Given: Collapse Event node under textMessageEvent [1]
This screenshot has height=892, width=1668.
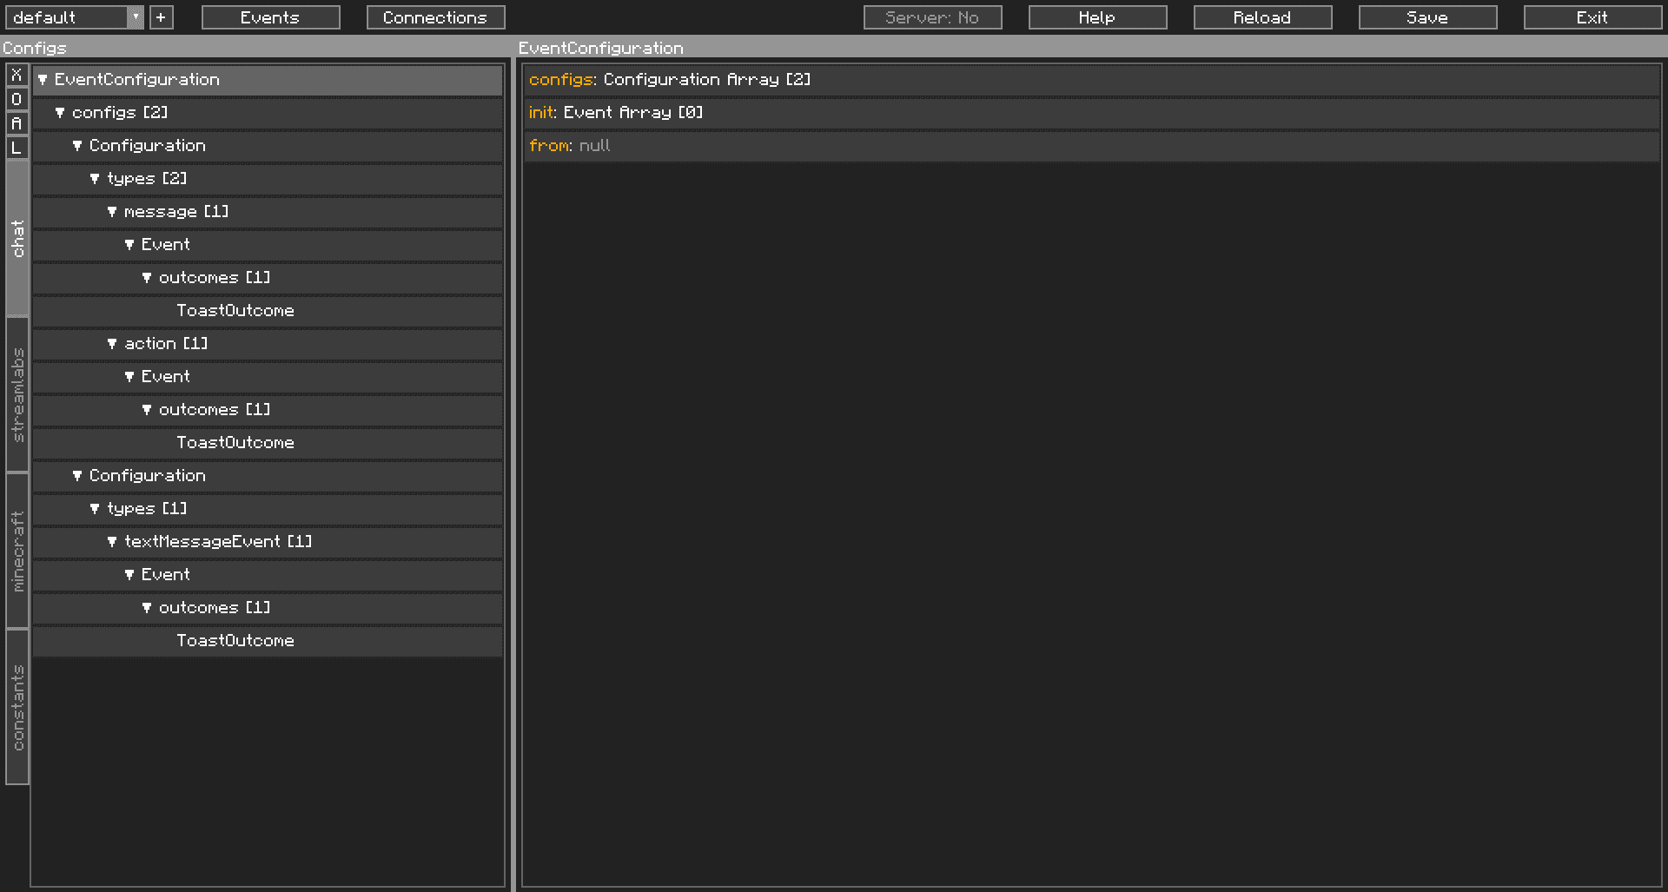Looking at the screenshot, I should pos(129,575).
